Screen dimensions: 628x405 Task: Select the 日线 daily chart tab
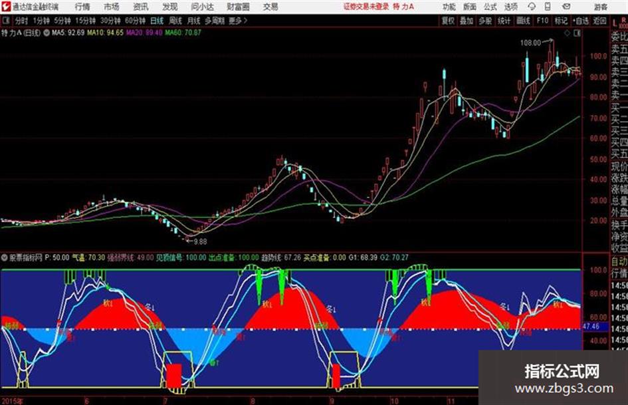coord(157,21)
